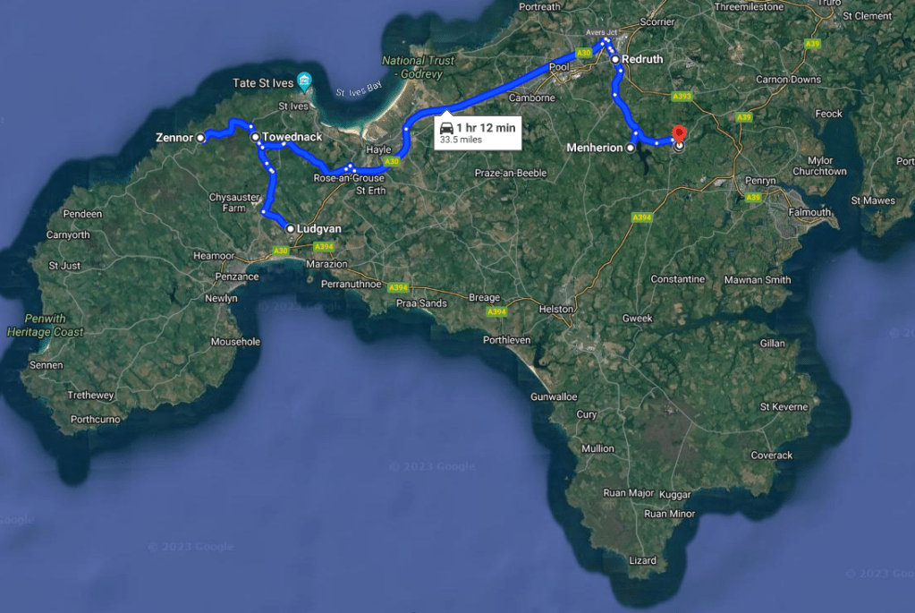The height and width of the screenshot is (613, 915).
Task: Click the A394 road badge near Marazion
Action: pos(324,246)
